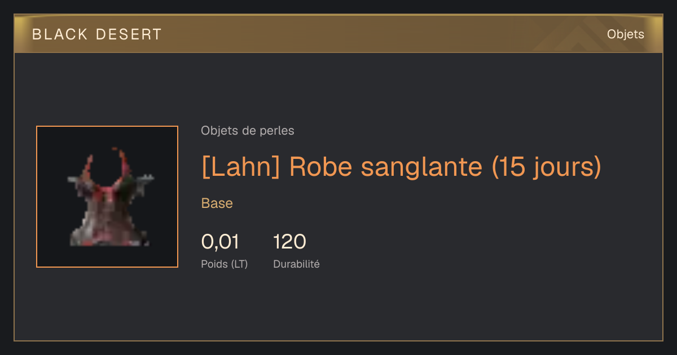
Task: Open the Objets link in header
Action: point(625,34)
